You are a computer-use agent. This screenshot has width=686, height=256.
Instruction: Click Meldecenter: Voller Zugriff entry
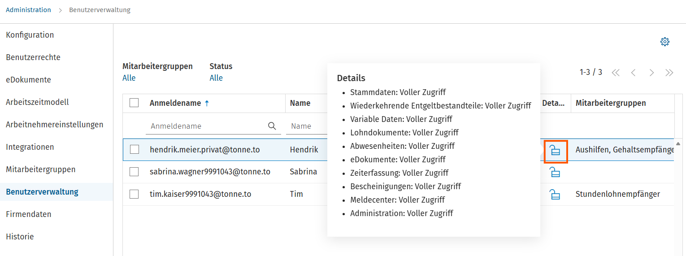(398, 200)
